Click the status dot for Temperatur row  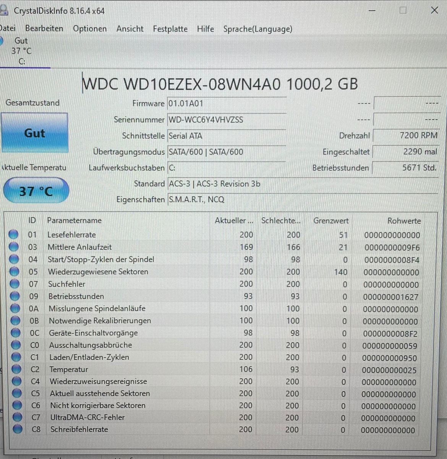pos(16,369)
